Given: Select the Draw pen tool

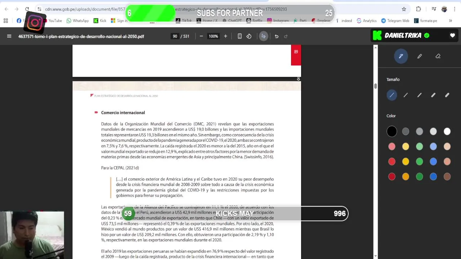Looking at the screenshot, I should point(401,56).
